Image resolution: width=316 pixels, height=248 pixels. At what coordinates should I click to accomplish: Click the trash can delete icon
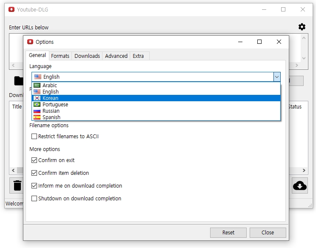pyautogui.click(x=17, y=185)
